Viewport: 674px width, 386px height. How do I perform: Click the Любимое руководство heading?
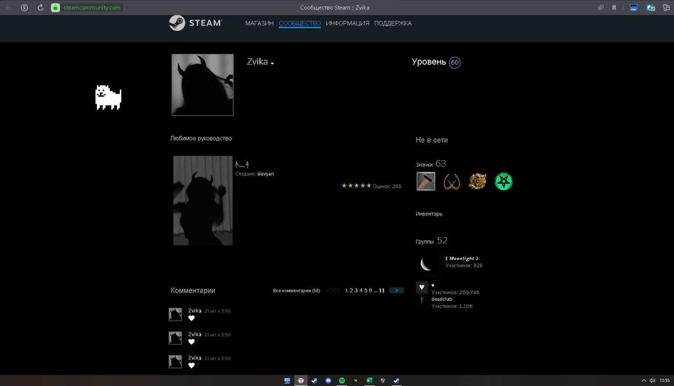coord(201,138)
